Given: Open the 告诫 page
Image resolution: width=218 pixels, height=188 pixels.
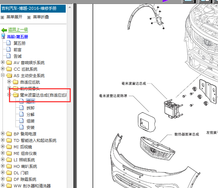Looking at the screenshot, I should pos(18,56).
